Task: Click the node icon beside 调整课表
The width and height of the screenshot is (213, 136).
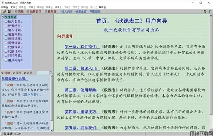Action: [6, 43]
